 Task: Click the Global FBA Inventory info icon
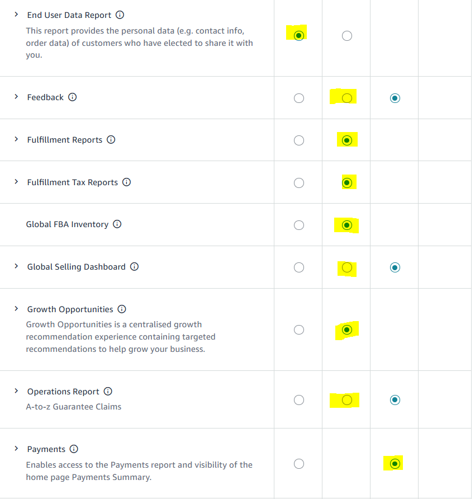point(117,224)
